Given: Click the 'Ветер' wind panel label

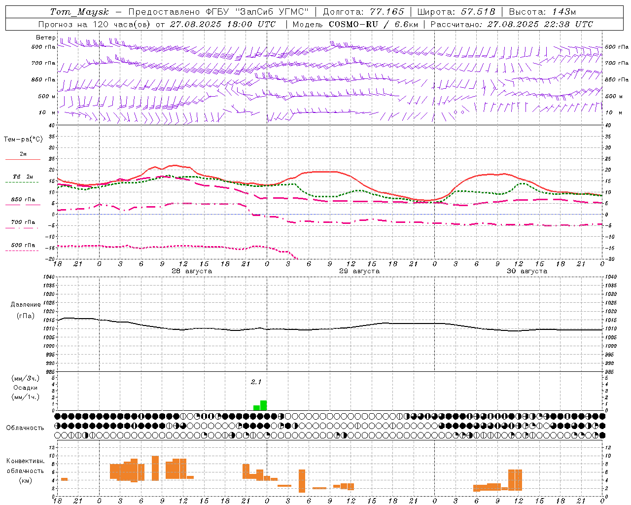Looking at the screenshot, I should 45,37.
